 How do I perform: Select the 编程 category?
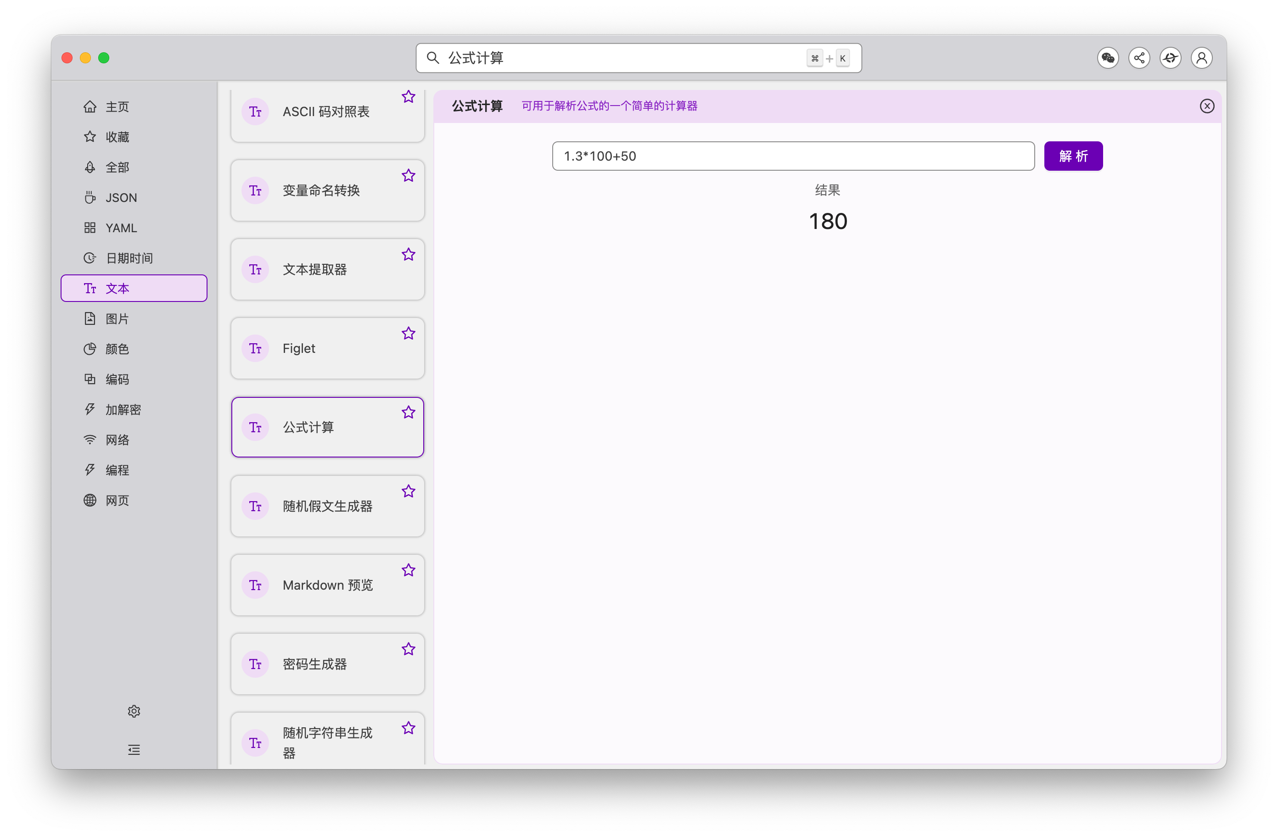click(134, 470)
